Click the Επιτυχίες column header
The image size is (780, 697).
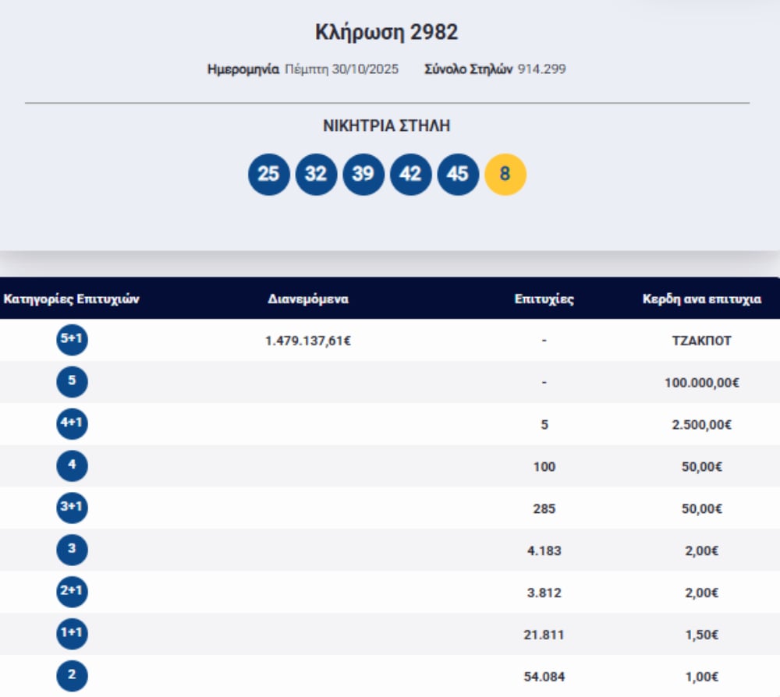544,299
